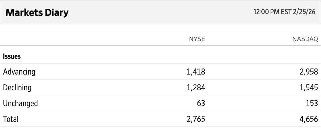Click NASDAQ declining value 1,545
The image size is (321, 128).
coord(308,87)
